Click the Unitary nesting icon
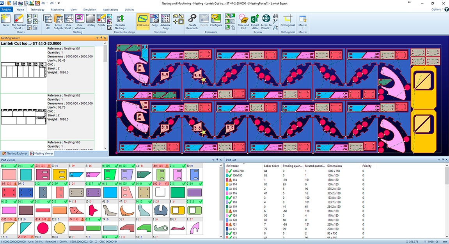This screenshot has height=244, width=449. point(91,19)
